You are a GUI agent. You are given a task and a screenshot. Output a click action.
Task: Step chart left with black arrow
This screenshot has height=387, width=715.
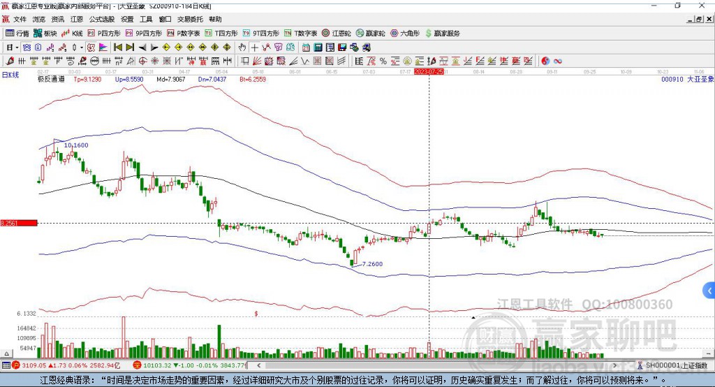point(142,48)
